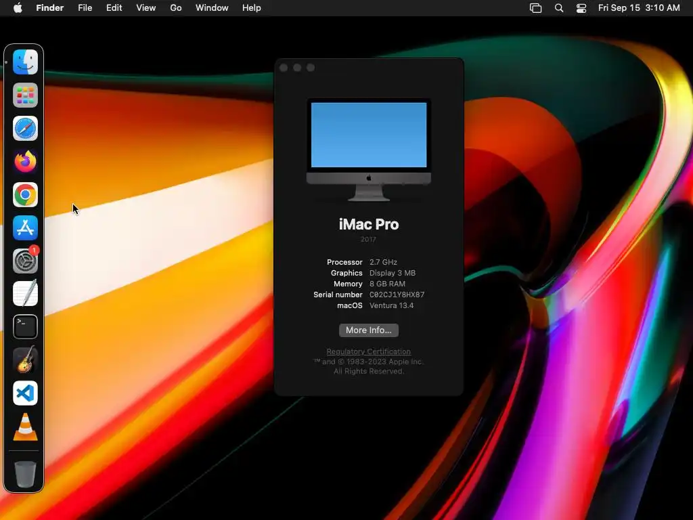This screenshot has width=693, height=520.
Task: Click serial number C02CJ1Y8HX87
Action: 397,295
